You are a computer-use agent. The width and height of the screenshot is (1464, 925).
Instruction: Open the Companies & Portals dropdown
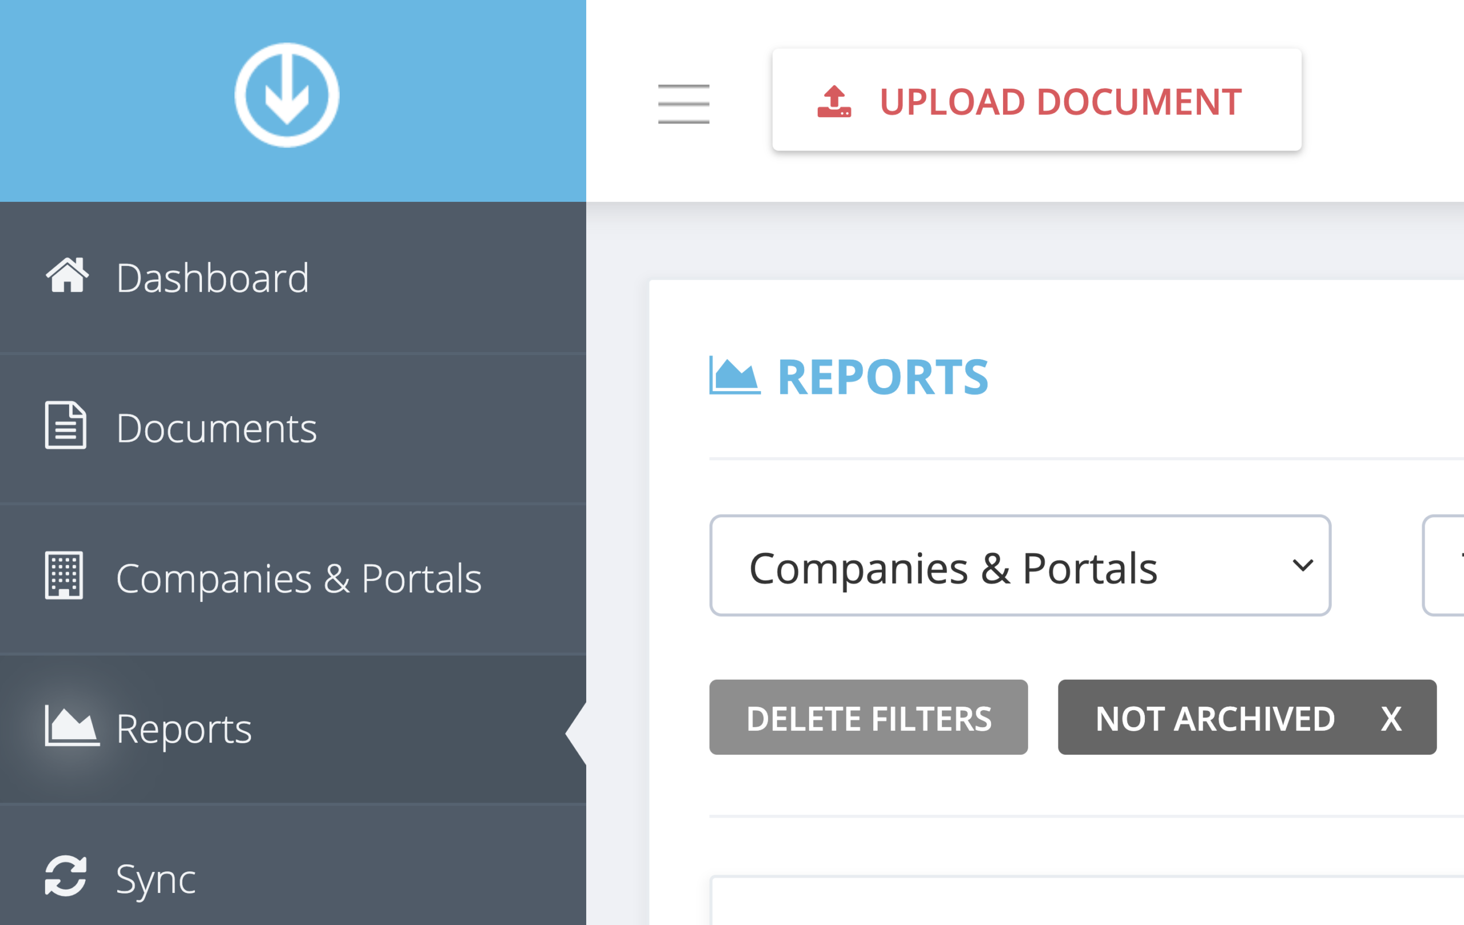[x=1020, y=566]
